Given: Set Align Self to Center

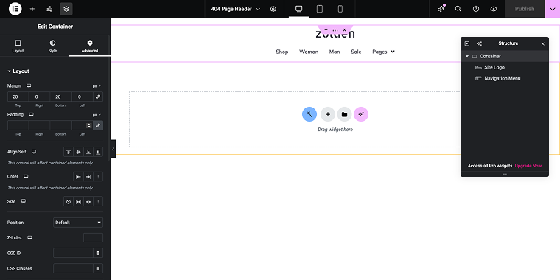Looking at the screenshot, I should 79,152.
